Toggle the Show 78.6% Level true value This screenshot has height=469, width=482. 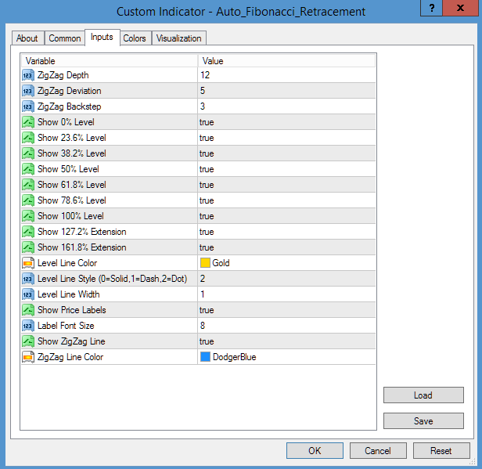click(x=207, y=200)
